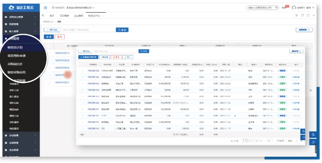
Task: Click the 益企工程云 logo
Action: 21,8
